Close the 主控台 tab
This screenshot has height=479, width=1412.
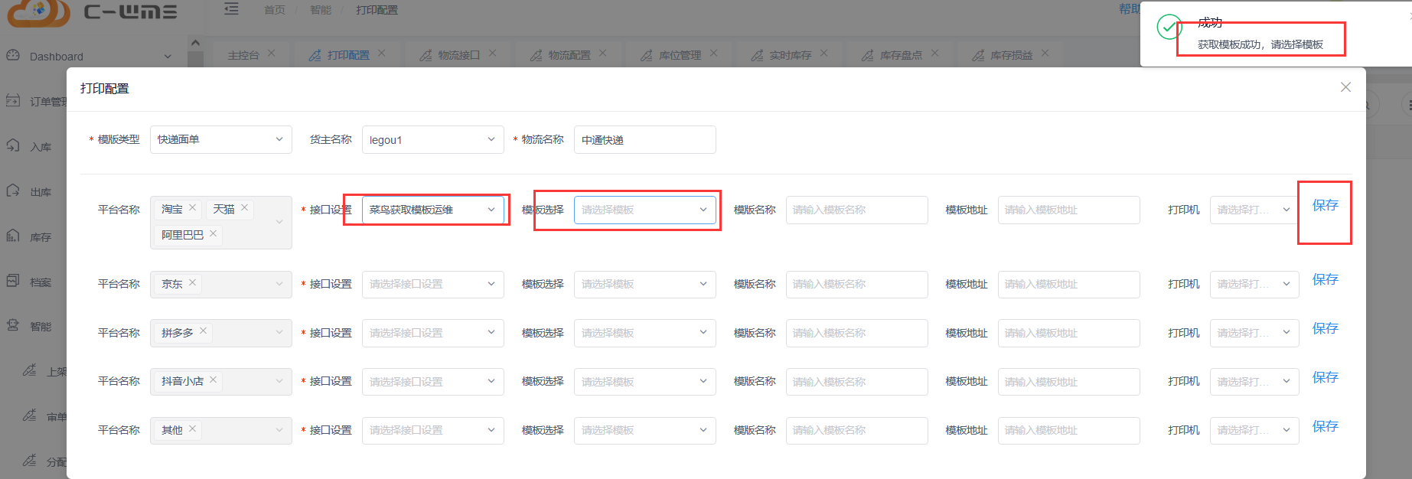272,54
